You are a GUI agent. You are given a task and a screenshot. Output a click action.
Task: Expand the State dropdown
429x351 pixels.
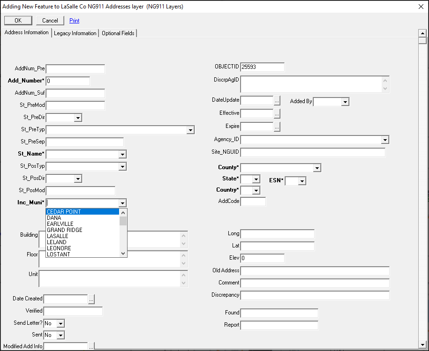256,179
